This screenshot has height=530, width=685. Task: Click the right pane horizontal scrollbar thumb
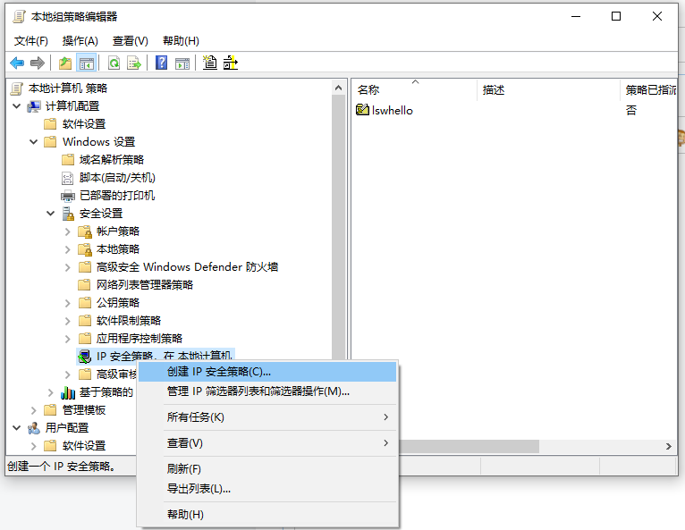469,446
